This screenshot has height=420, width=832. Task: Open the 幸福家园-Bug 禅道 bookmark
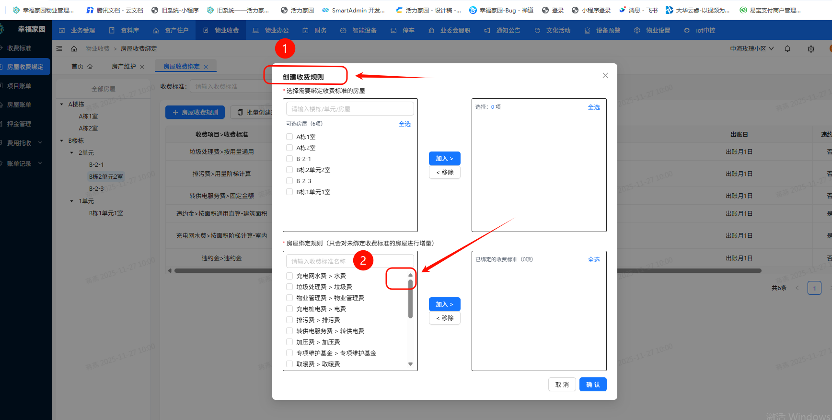coord(501,10)
